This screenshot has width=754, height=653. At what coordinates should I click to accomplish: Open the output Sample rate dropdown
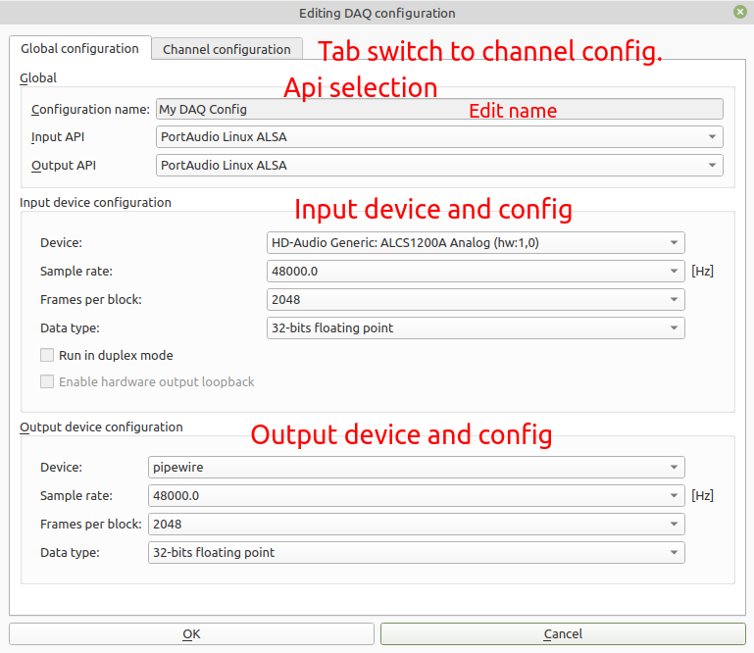click(x=417, y=496)
